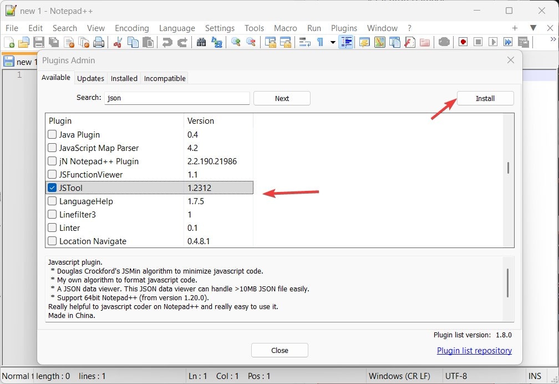Expand the toolbar overflow chevron

[x=552, y=39]
